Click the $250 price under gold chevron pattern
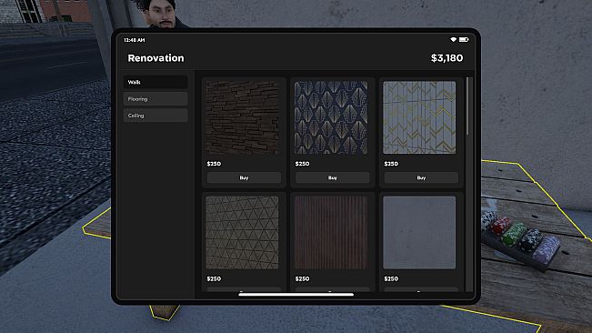Viewport: 592px width, 333px height. (x=391, y=164)
